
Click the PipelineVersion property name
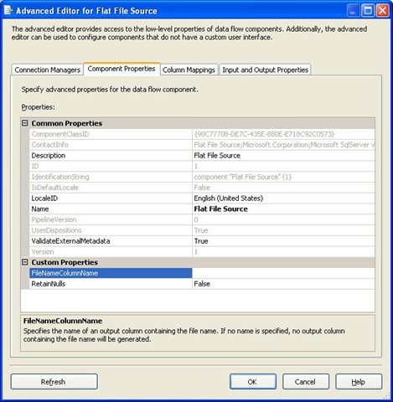(x=54, y=219)
